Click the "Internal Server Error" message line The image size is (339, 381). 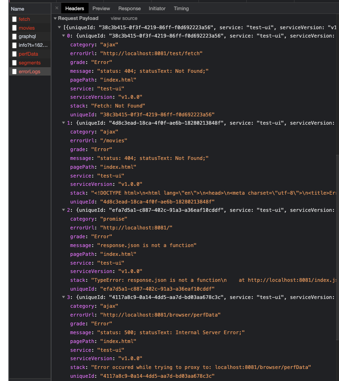pos(157,333)
